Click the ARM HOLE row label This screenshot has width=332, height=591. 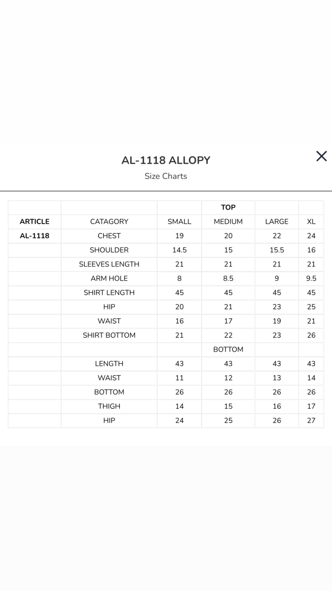coord(109,278)
